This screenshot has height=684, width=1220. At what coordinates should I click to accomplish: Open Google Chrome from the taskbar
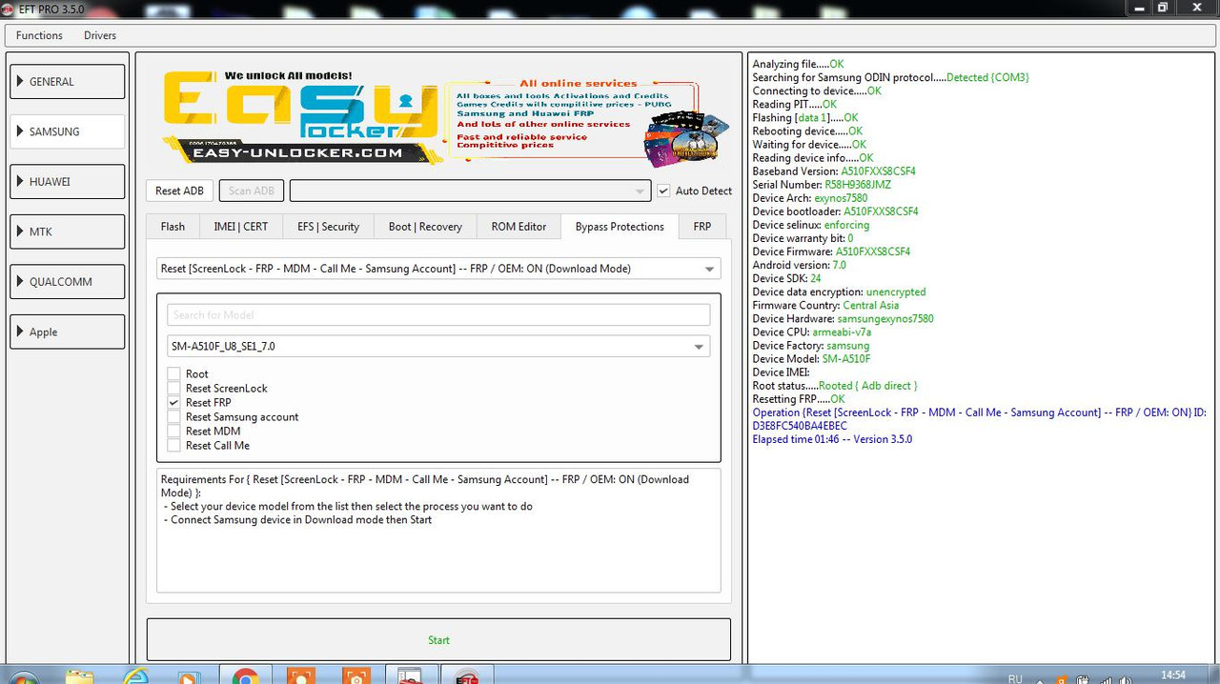pos(245,676)
